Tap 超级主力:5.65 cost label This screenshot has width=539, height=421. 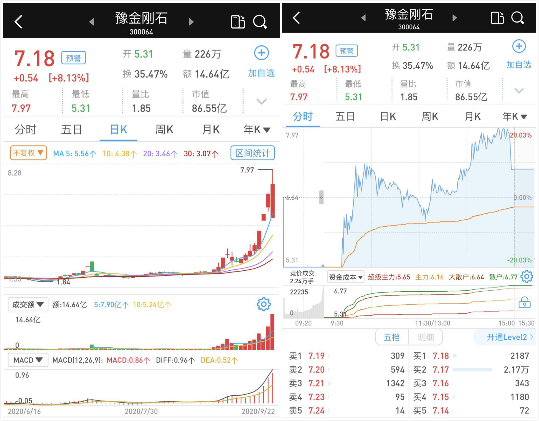pos(389,277)
